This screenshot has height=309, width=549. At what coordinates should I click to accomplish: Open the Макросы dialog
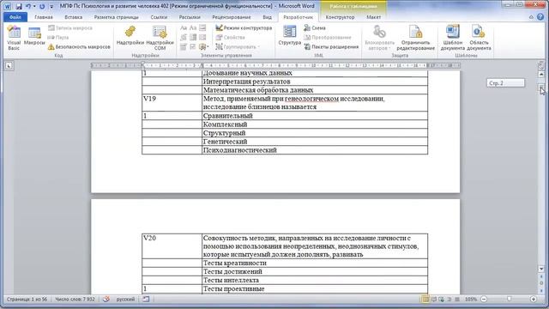click(x=34, y=36)
